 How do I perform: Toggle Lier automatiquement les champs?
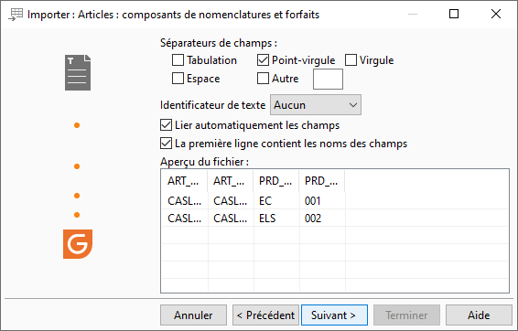(166, 125)
